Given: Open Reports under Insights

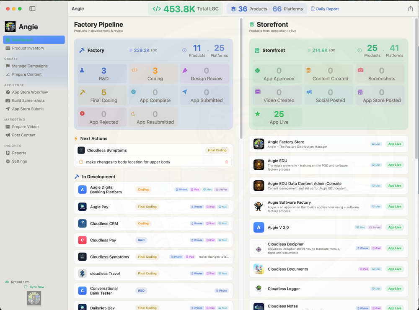Looking at the screenshot, I should point(34,153).
